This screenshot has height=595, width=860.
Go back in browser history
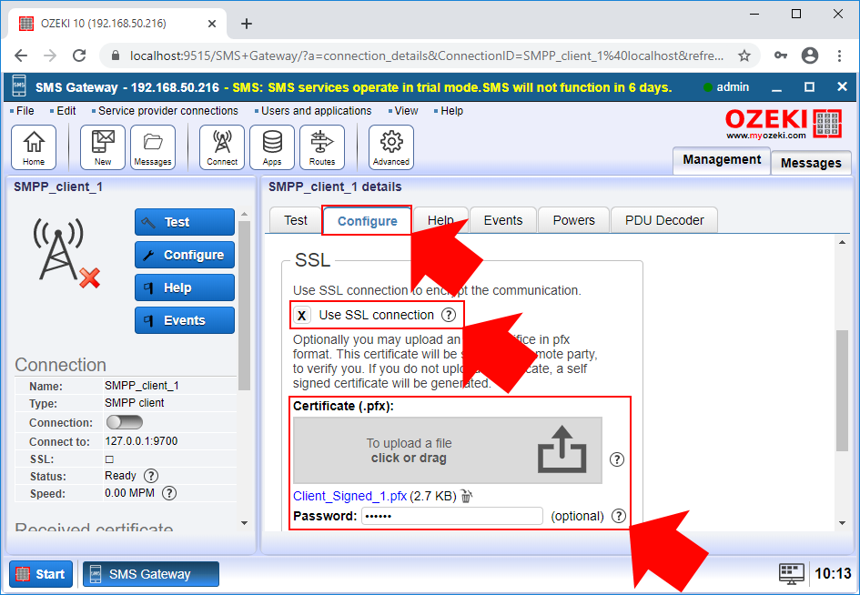tap(21, 55)
